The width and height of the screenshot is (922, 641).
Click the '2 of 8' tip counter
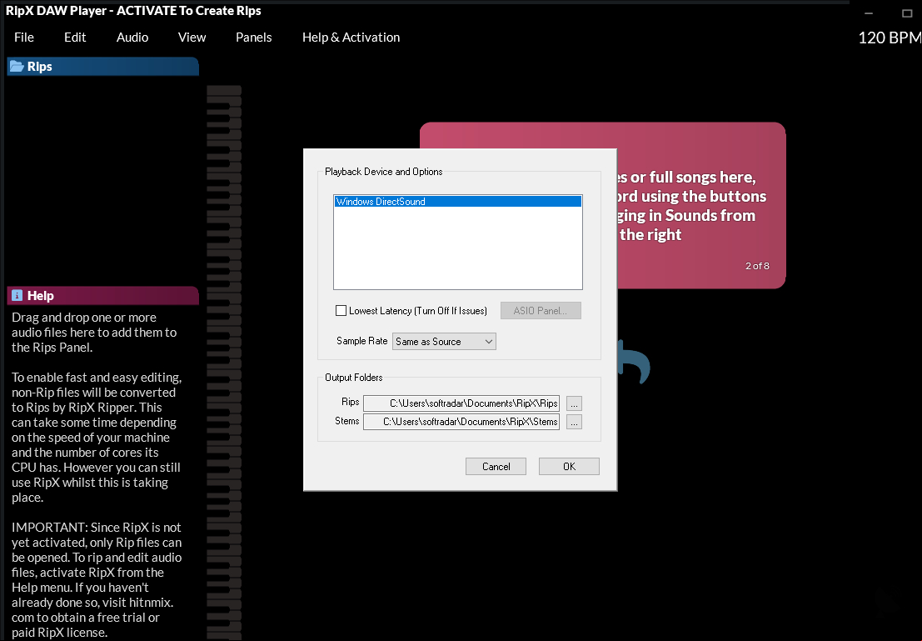pyautogui.click(x=757, y=266)
